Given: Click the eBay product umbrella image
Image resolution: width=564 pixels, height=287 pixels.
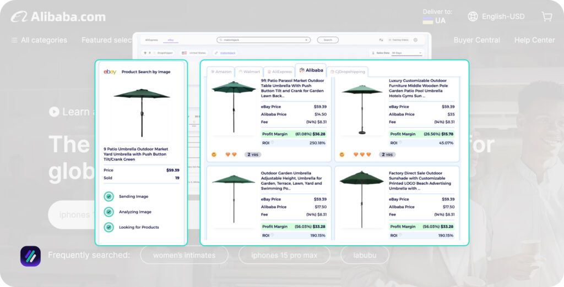Looking at the screenshot, I should tap(142, 113).
